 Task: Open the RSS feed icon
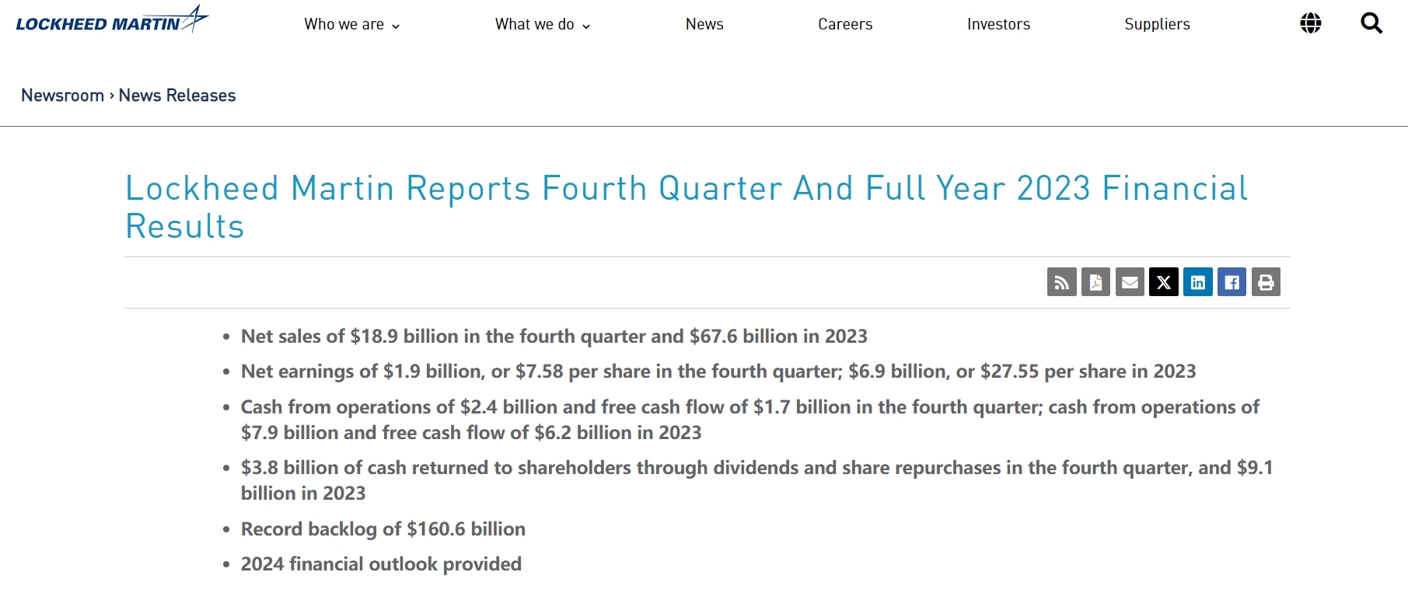pyautogui.click(x=1061, y=282)
